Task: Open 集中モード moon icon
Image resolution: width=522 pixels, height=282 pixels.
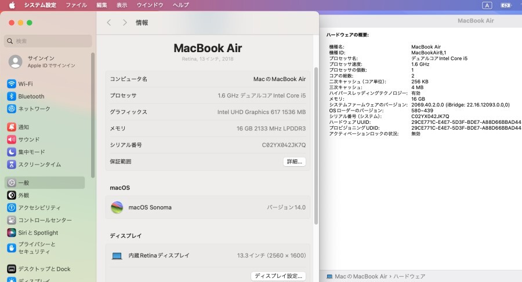Action: (x=12, y=152)
